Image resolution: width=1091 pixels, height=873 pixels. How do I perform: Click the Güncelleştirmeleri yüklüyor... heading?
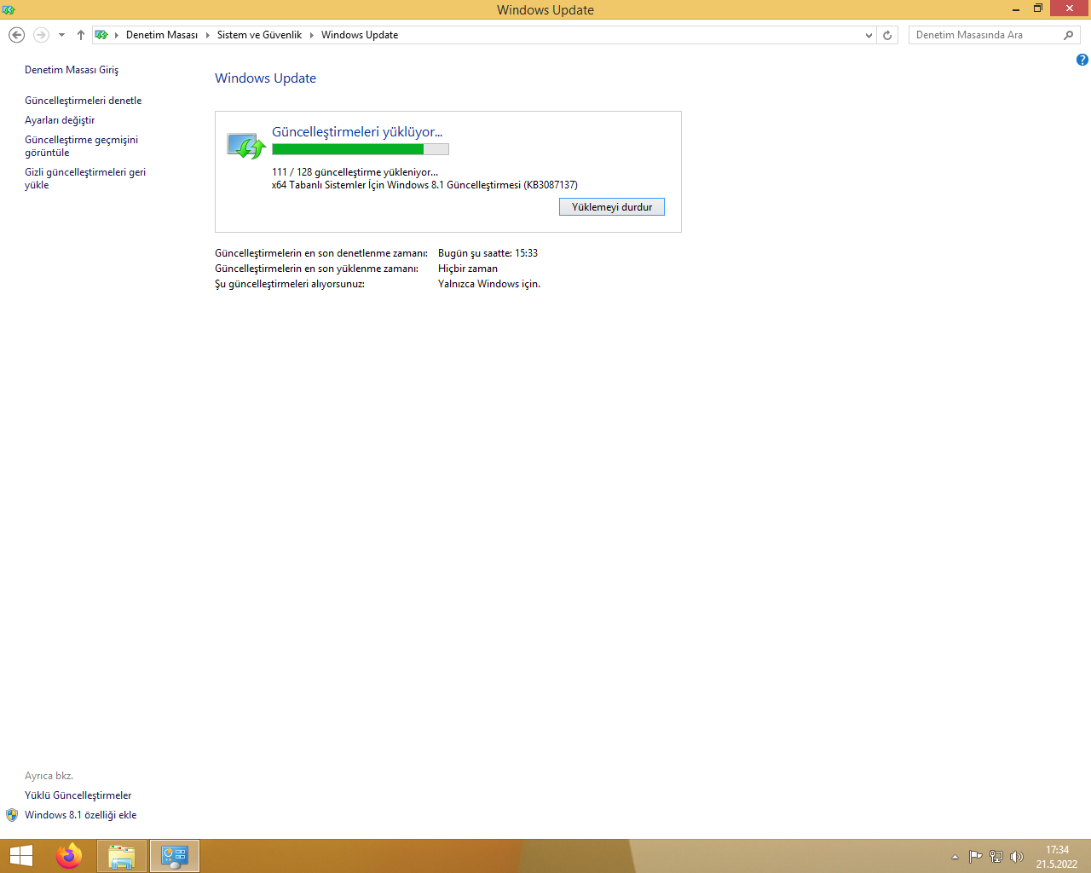[357, 132]
